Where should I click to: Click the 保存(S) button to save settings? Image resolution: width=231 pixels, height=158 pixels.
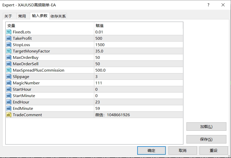point(206,139)
